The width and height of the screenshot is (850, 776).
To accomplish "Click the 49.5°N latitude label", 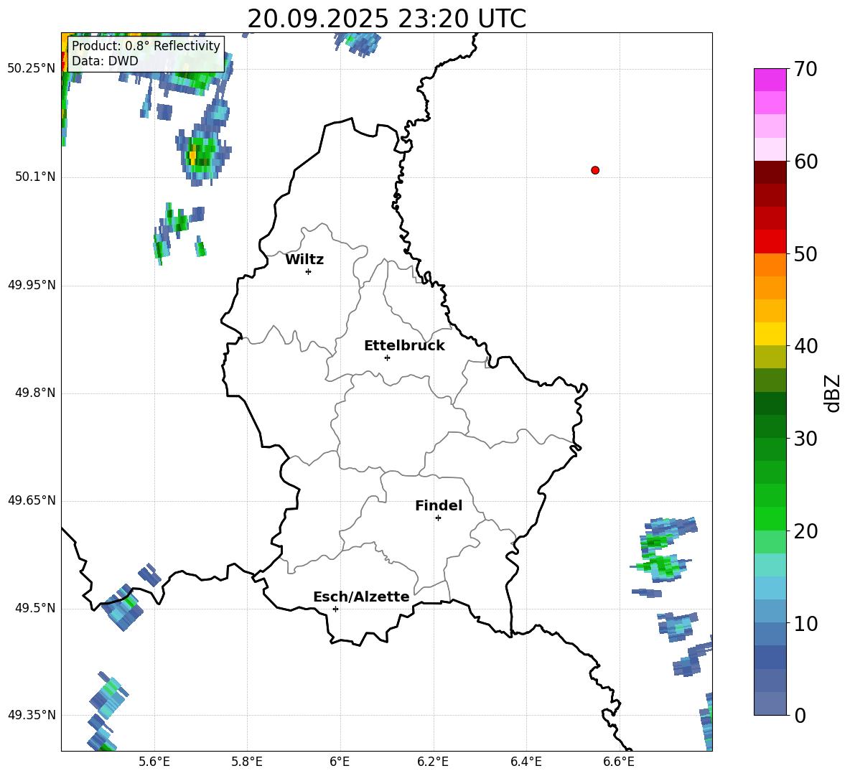I will point(35,608).
